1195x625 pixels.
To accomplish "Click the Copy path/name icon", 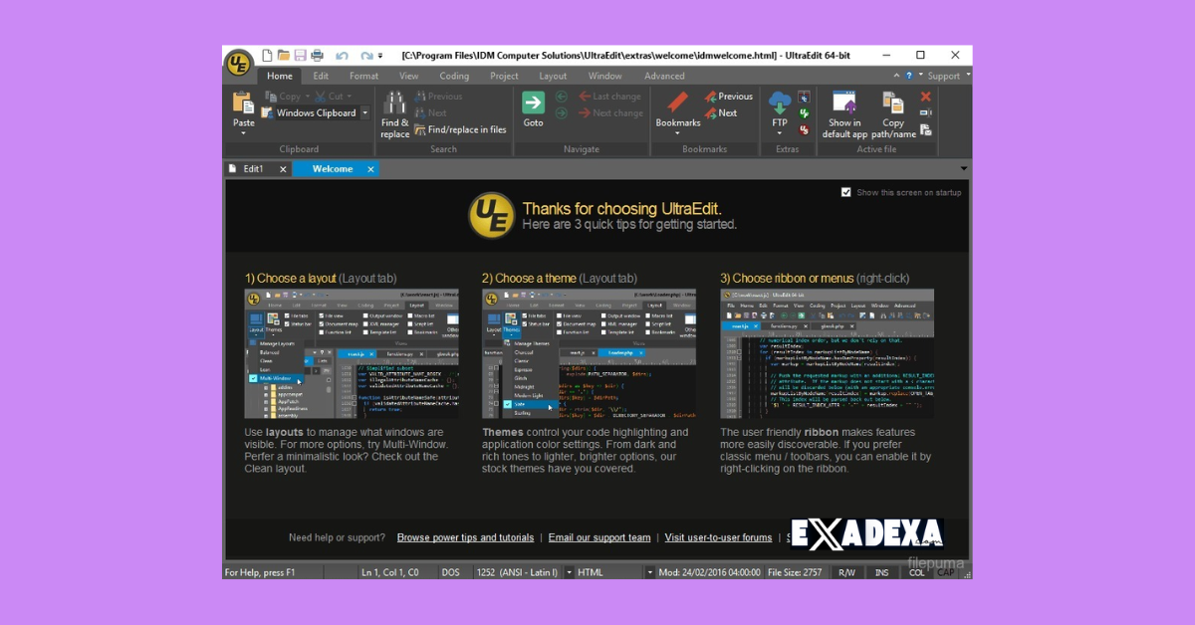I will (x=893, y=109).
